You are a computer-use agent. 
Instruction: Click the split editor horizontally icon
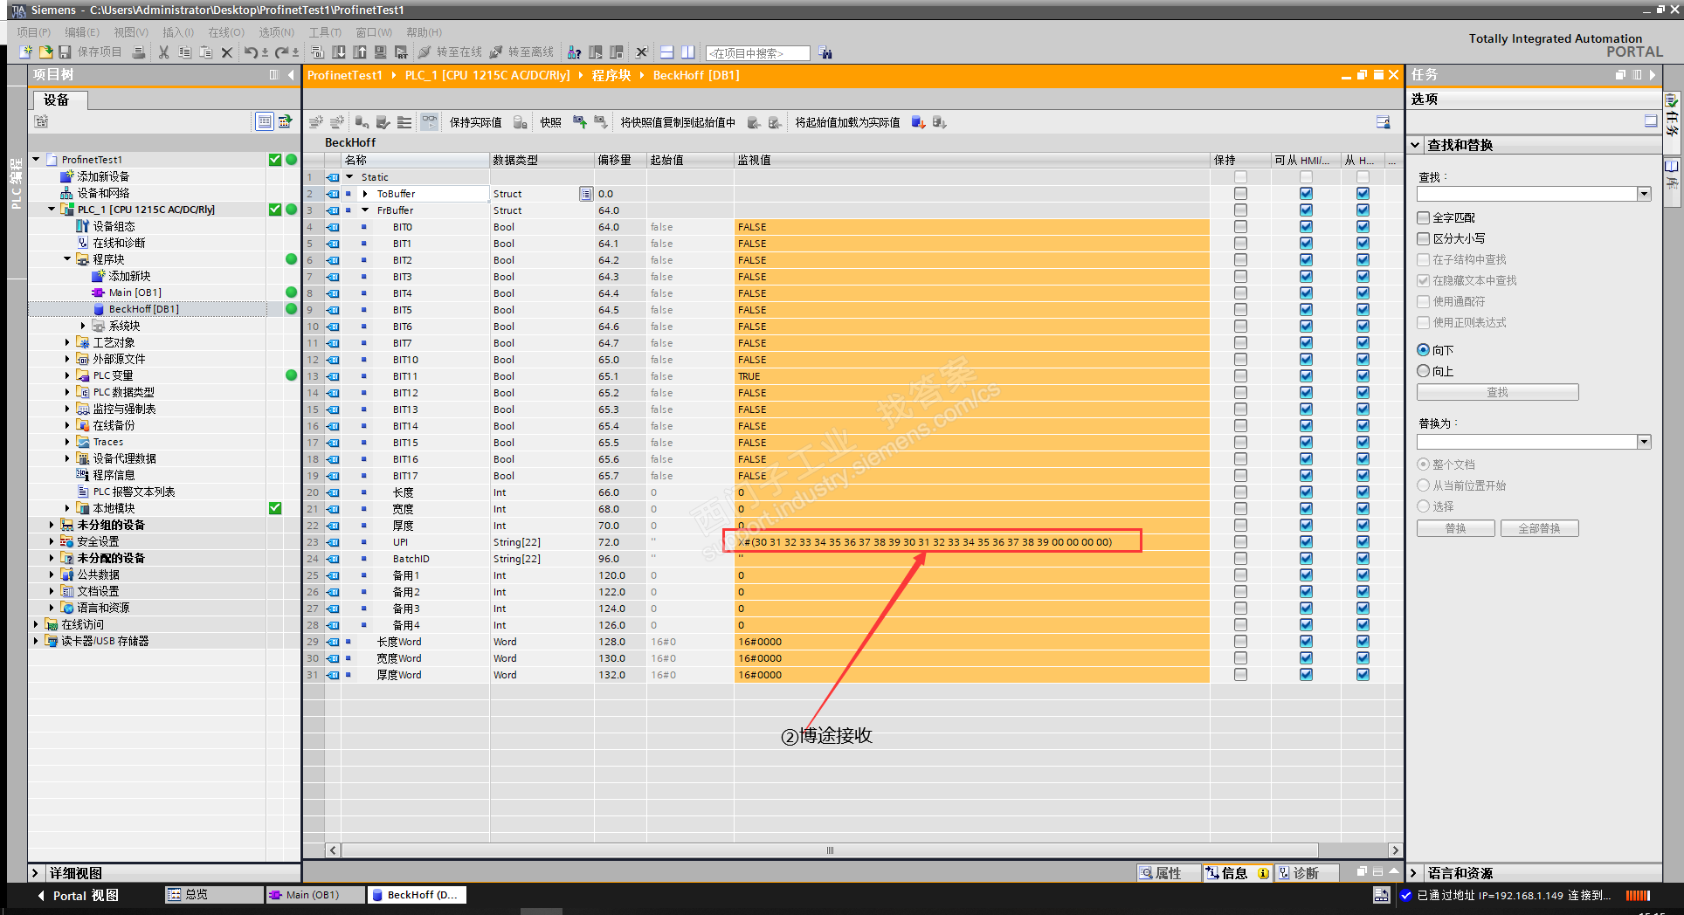(x=666, y=52)
